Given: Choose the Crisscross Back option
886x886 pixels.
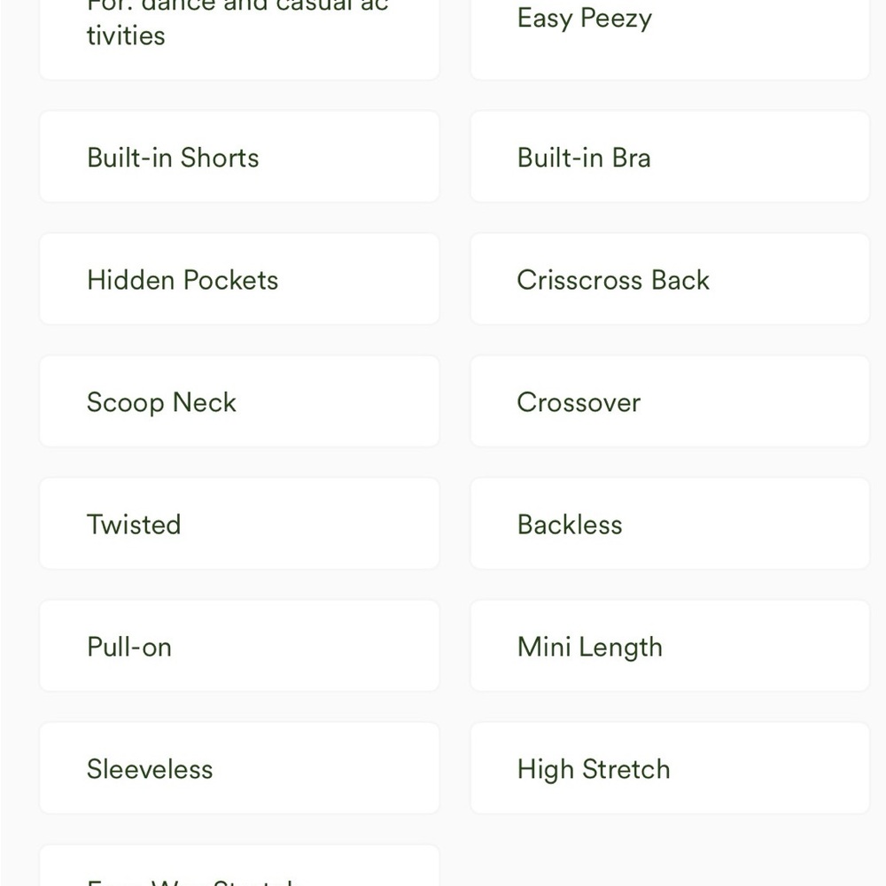Looking at the screenshot, I should click(670, 279).
